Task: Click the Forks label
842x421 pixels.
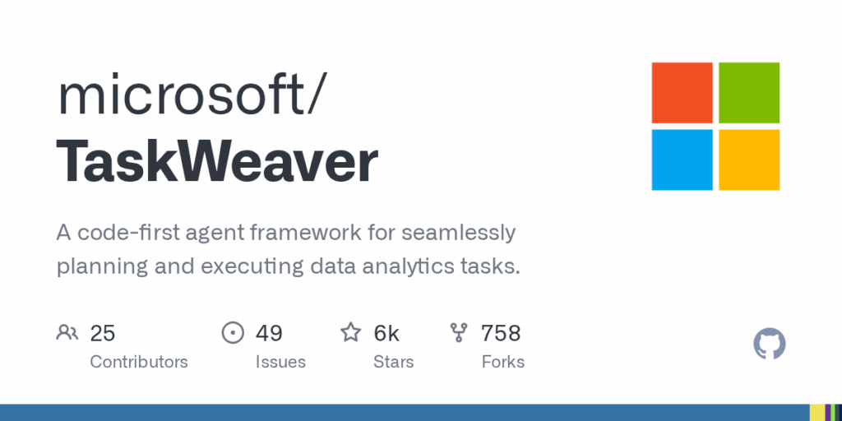Action: click(x=502, y=362)
